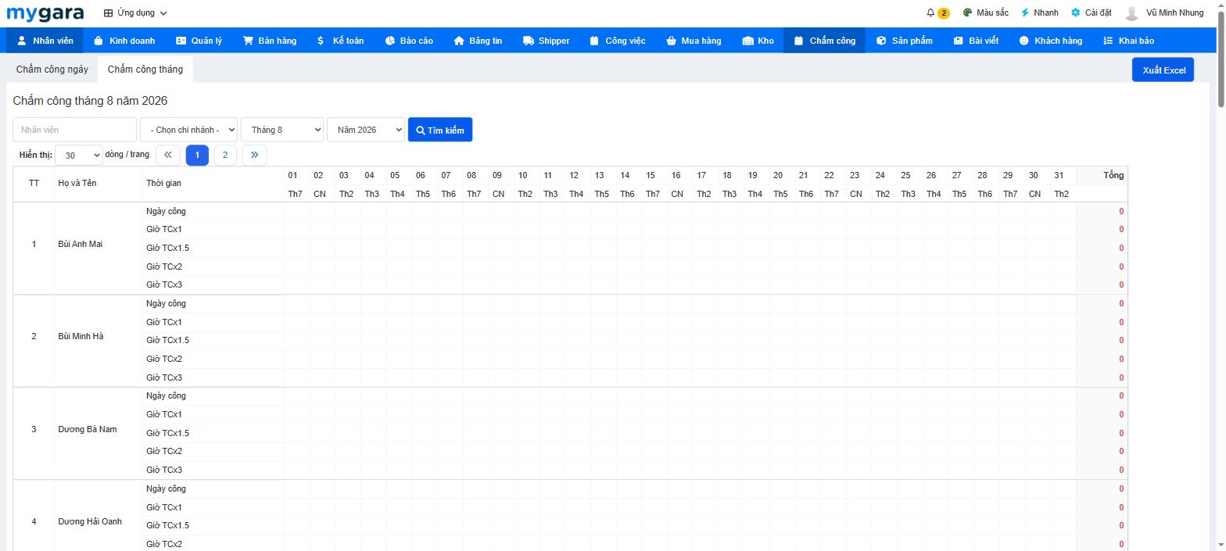Click the Kho warehouse icon
The image size is (1226, 551).
pos(747,41)
